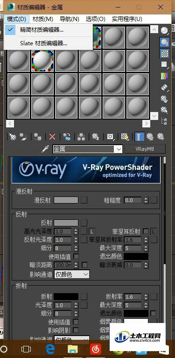
Task: Click Put Material to Scene icon
Action: pyautogui.click(x=23, y=137)
